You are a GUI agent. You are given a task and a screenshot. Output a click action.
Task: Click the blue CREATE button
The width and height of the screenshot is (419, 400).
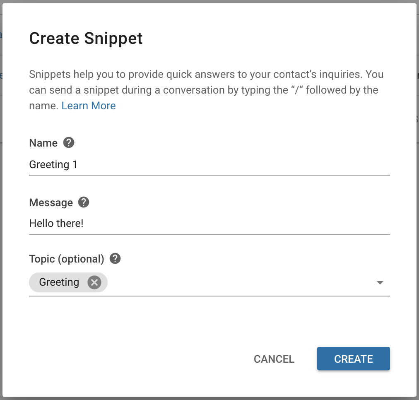point(353,359)
